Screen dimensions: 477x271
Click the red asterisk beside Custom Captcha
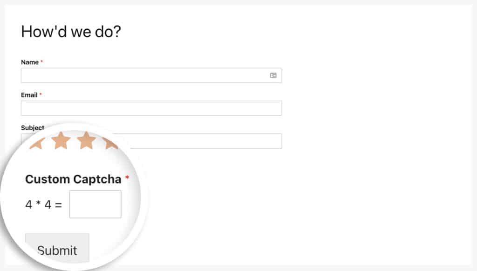pos(127,178)
